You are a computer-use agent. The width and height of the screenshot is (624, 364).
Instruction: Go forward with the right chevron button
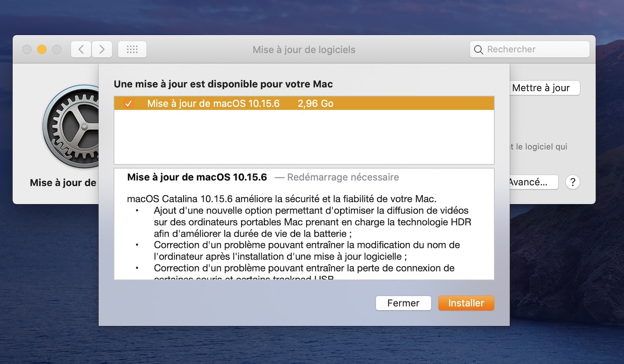coord(102,49)
